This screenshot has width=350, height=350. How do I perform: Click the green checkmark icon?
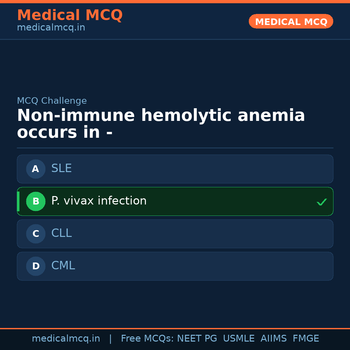tap(321, 202)
